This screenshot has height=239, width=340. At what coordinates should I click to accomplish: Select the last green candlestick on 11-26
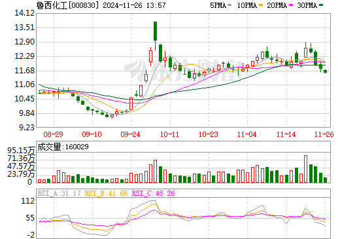click(326, 71)
